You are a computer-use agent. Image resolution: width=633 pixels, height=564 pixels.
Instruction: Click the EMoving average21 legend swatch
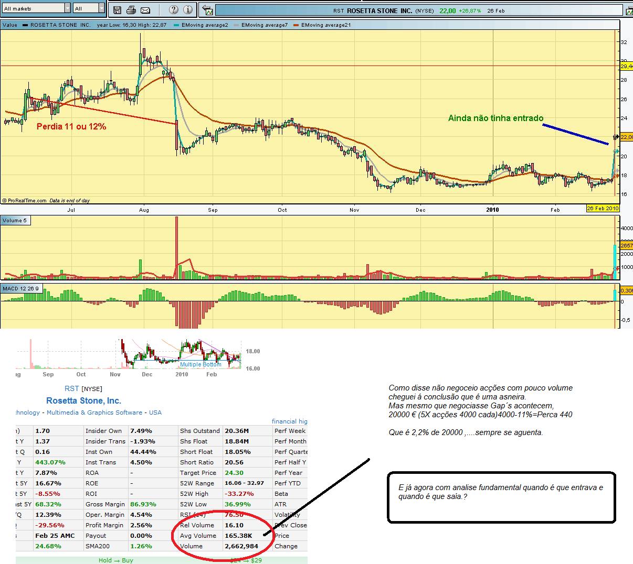(296, 25)
